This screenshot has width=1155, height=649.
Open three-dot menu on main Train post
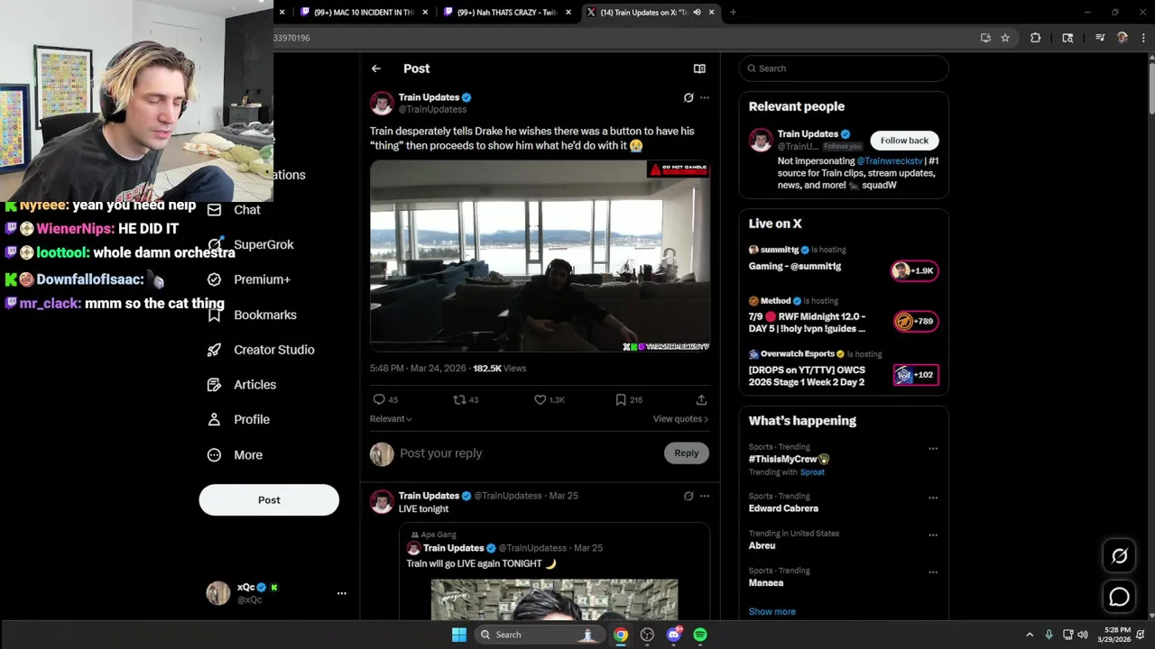click(705, 97)
